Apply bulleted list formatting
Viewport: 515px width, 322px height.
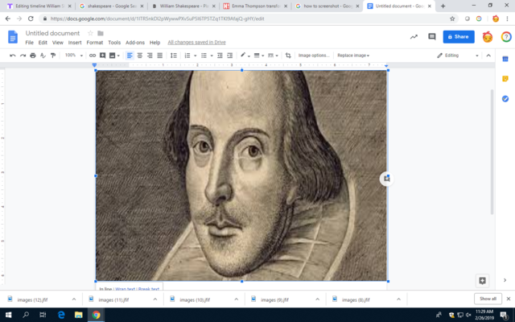click(x=204, y=56)
